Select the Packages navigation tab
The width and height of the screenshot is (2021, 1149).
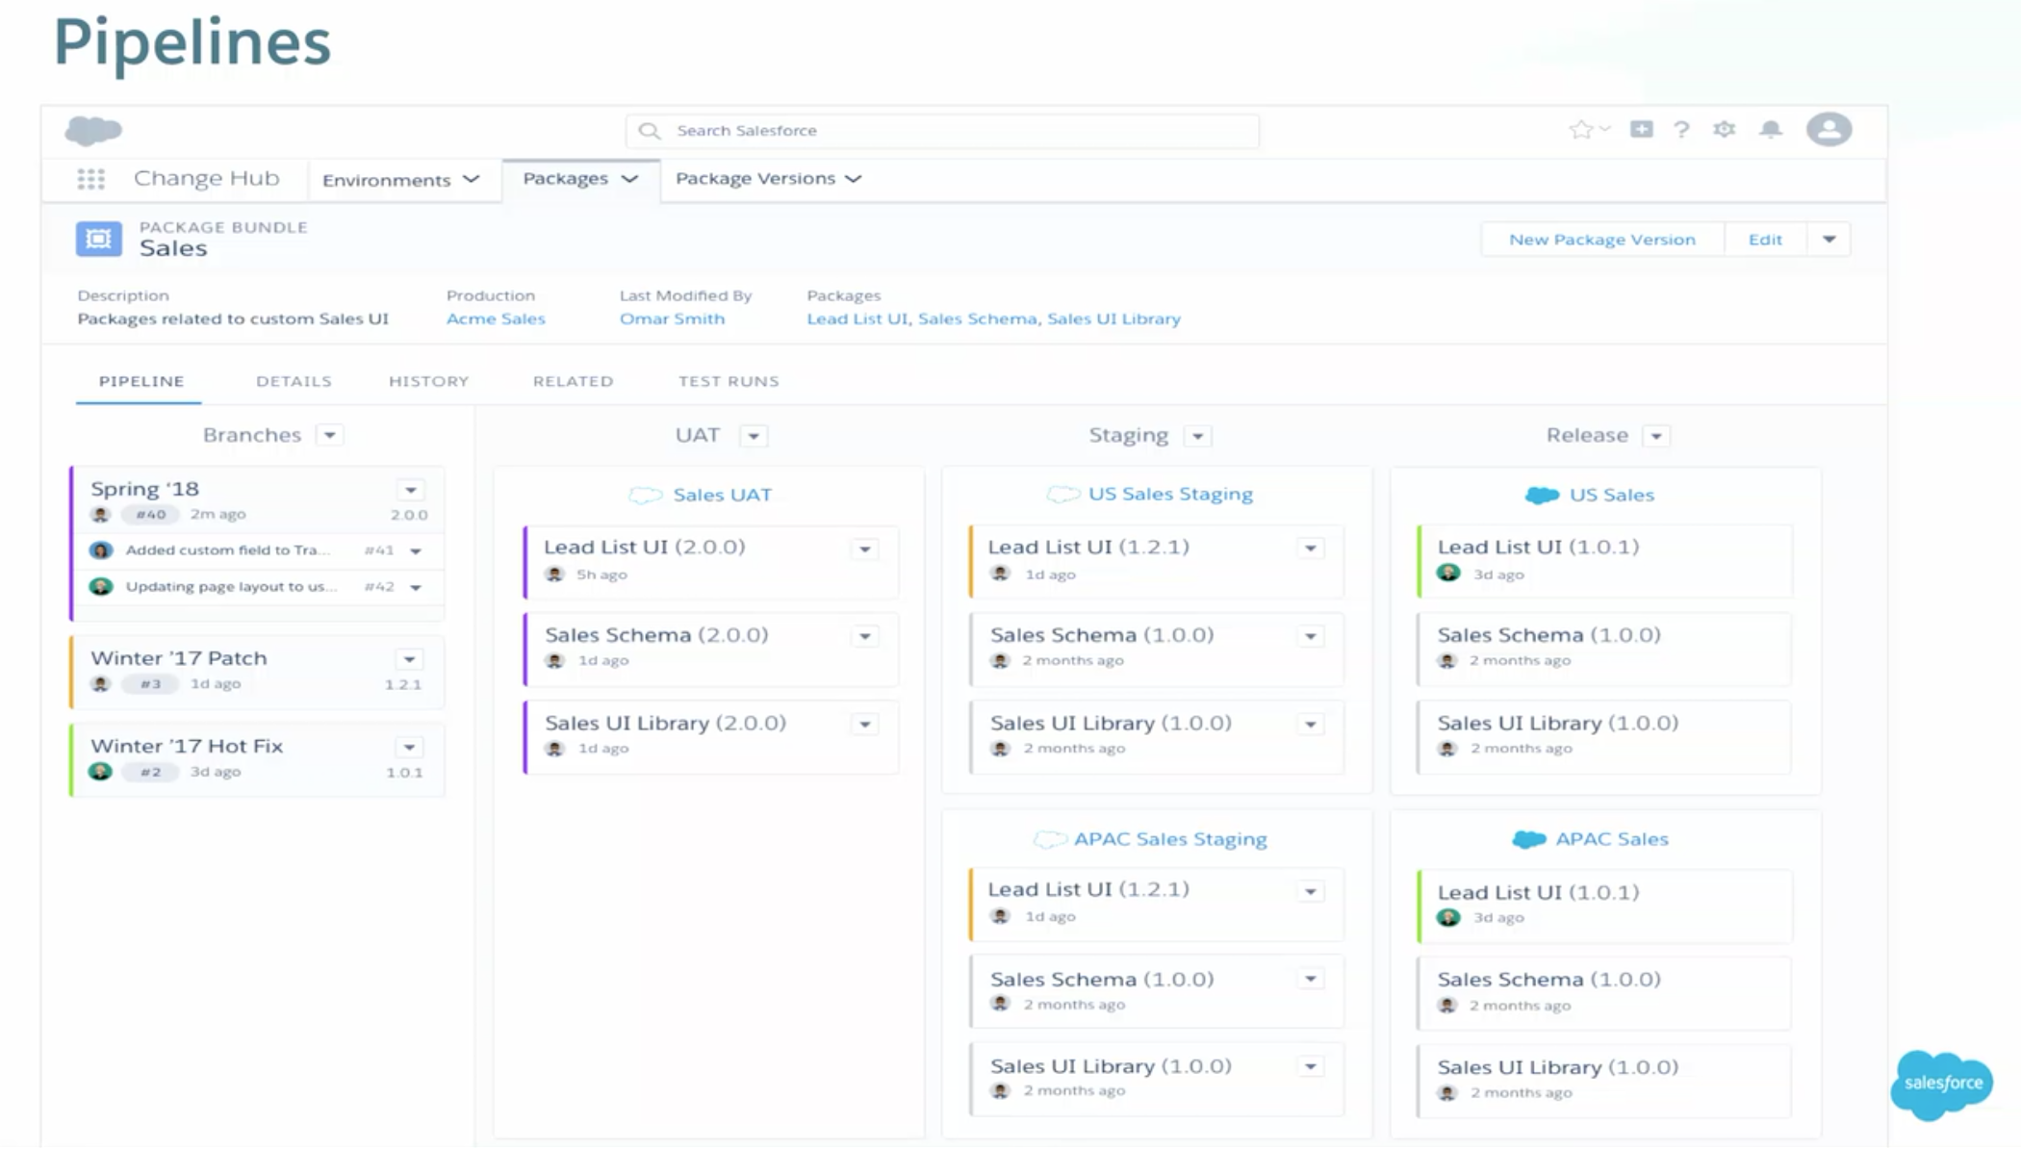580,179
